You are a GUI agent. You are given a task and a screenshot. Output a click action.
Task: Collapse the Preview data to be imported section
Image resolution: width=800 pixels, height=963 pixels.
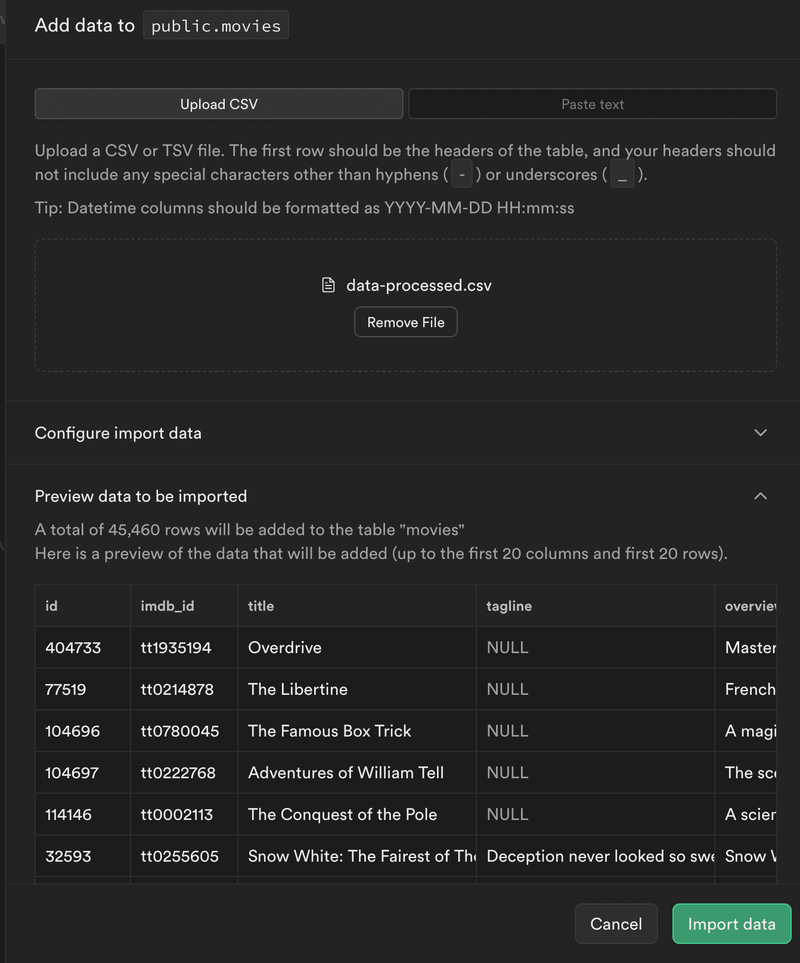760,496
